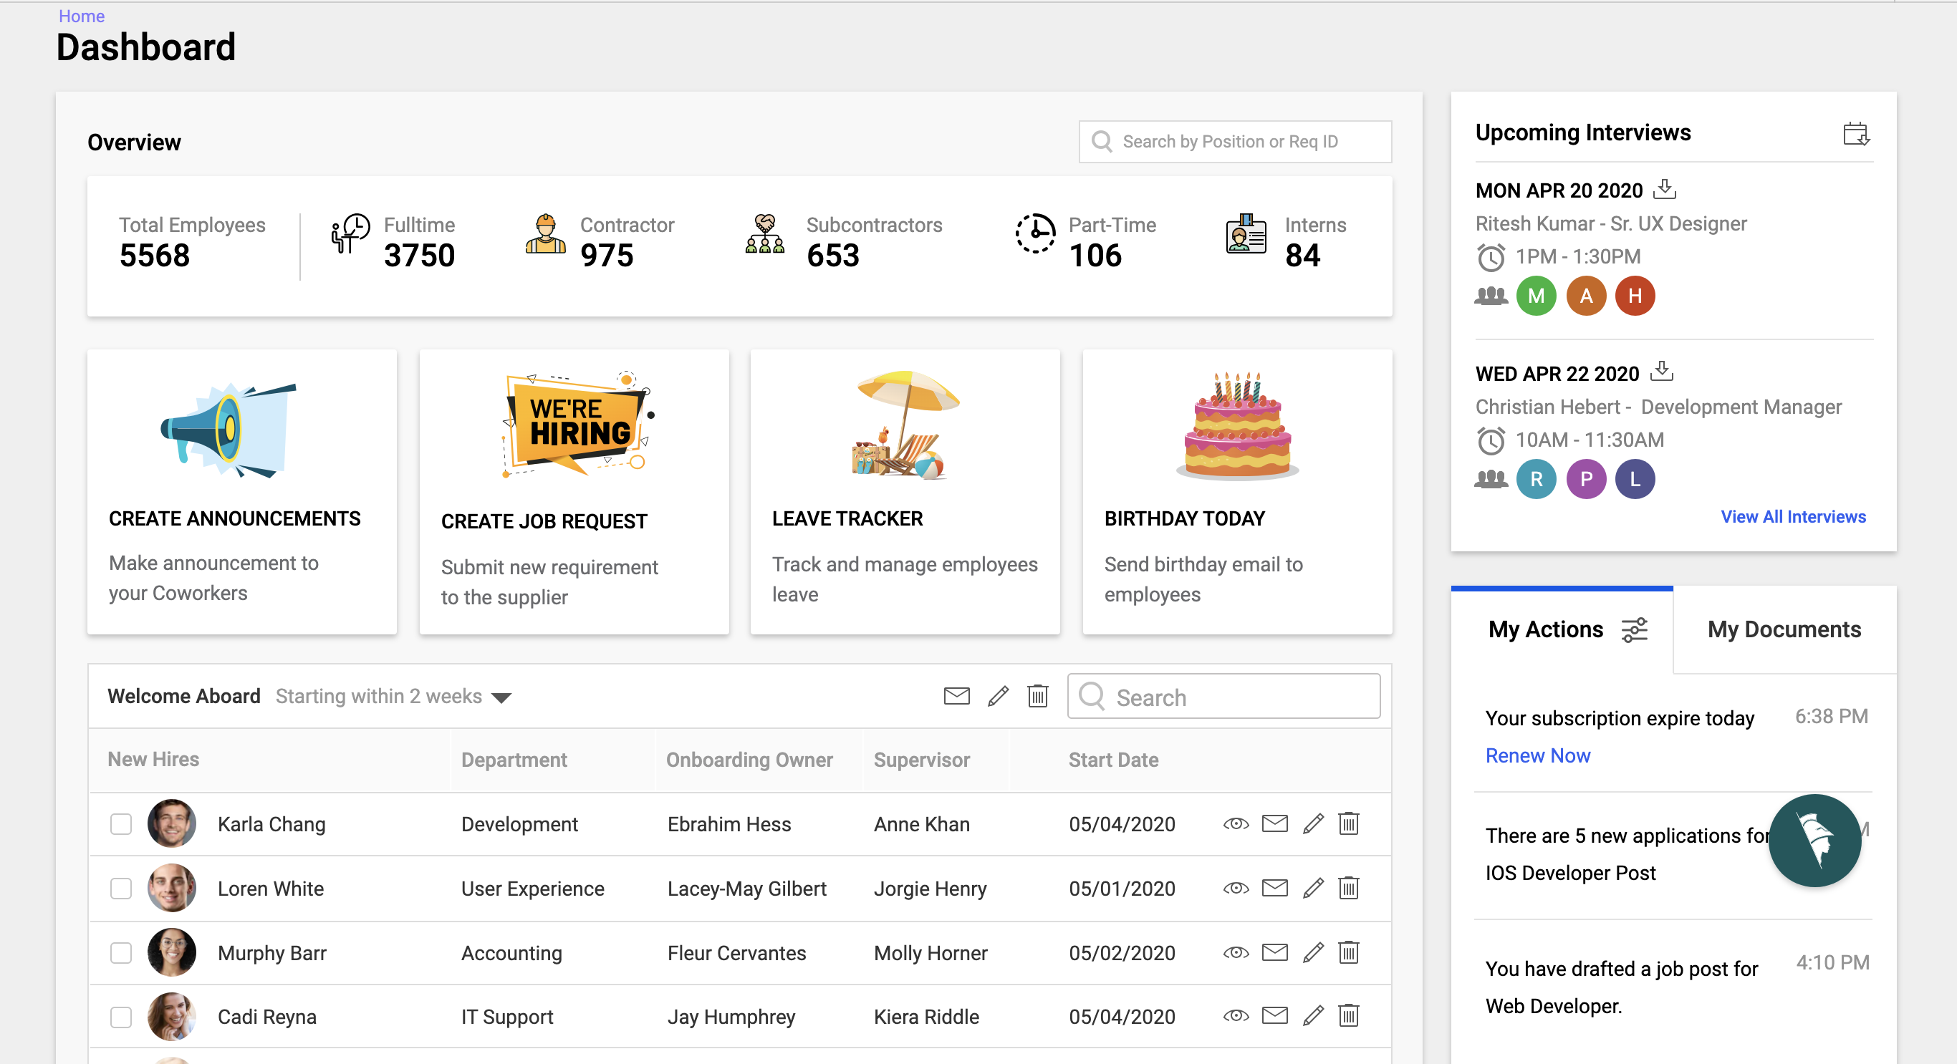
Task: Delete Murphy Barr's row with trash icon
Action: [1348, 952]
